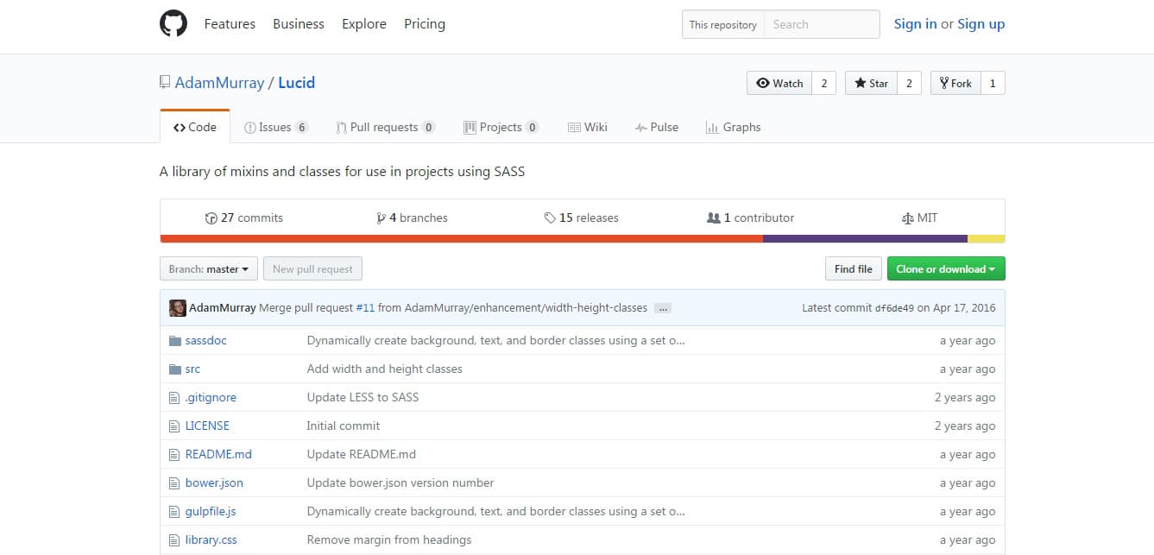The width and height of the screenshot is (1154, 555).
Task: Open the Pull requests tab
Action: tap(386, 127)
